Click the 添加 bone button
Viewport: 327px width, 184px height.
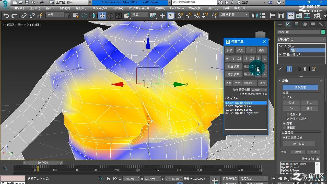(x=298, y=152)
